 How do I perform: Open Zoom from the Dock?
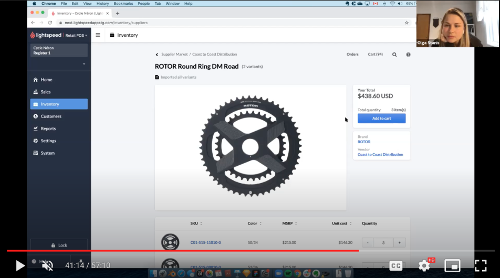(x=278, y=273)
